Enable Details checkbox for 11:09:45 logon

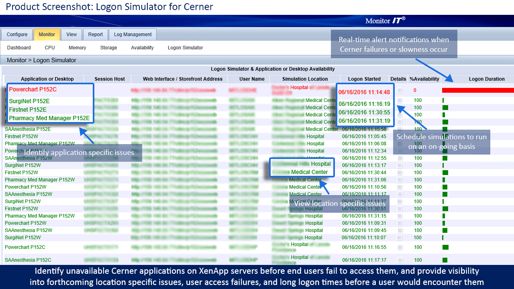pyautogui.click(x=400, y=230)
